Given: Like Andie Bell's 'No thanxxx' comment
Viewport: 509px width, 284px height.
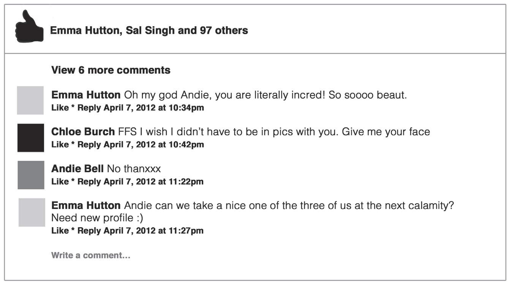Looking at the screenshot, I should tap(60, 182).
